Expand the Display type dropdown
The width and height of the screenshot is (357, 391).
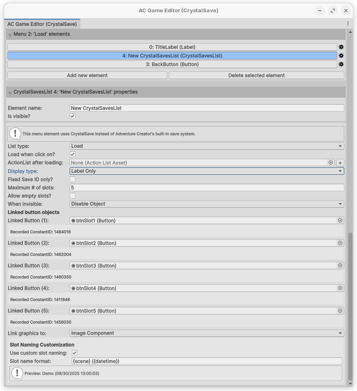tap(207, 171)
